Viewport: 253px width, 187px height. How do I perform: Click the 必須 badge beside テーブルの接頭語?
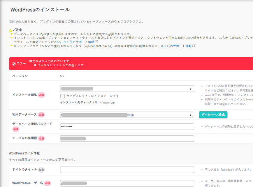click(x=41, y=139)
